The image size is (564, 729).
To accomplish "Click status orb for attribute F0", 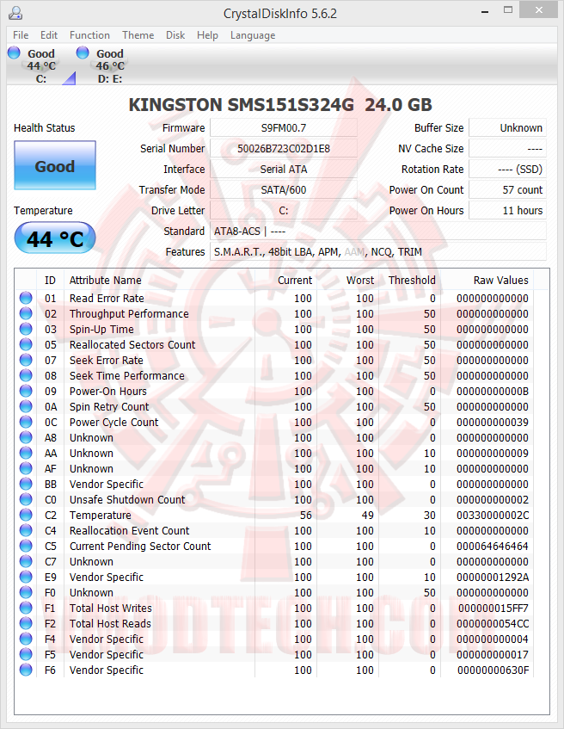I will (26, 592).
